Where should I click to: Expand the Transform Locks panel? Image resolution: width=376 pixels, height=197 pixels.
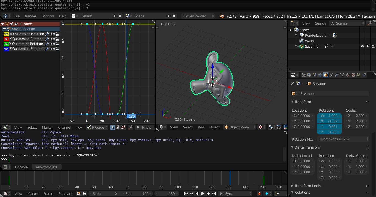pos(293,186)
